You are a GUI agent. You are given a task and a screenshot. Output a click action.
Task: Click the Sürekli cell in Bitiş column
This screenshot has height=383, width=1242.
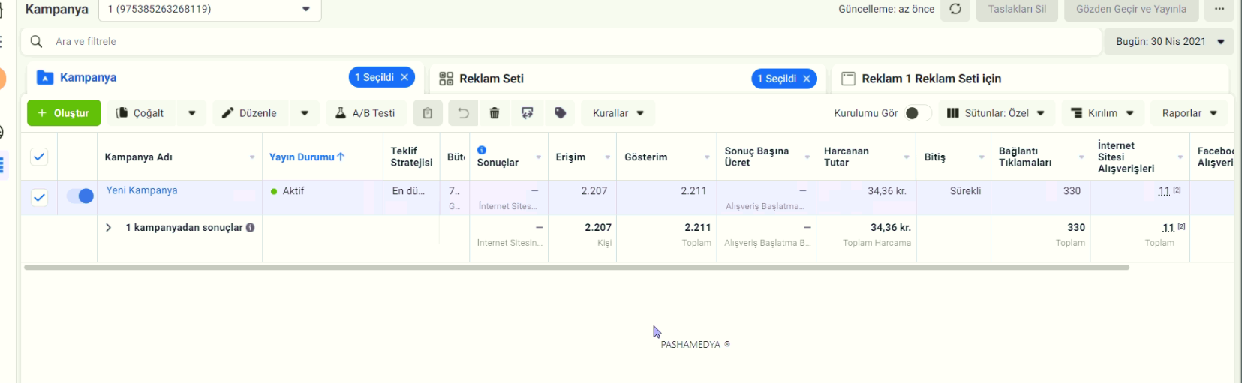tap(965, 191)
